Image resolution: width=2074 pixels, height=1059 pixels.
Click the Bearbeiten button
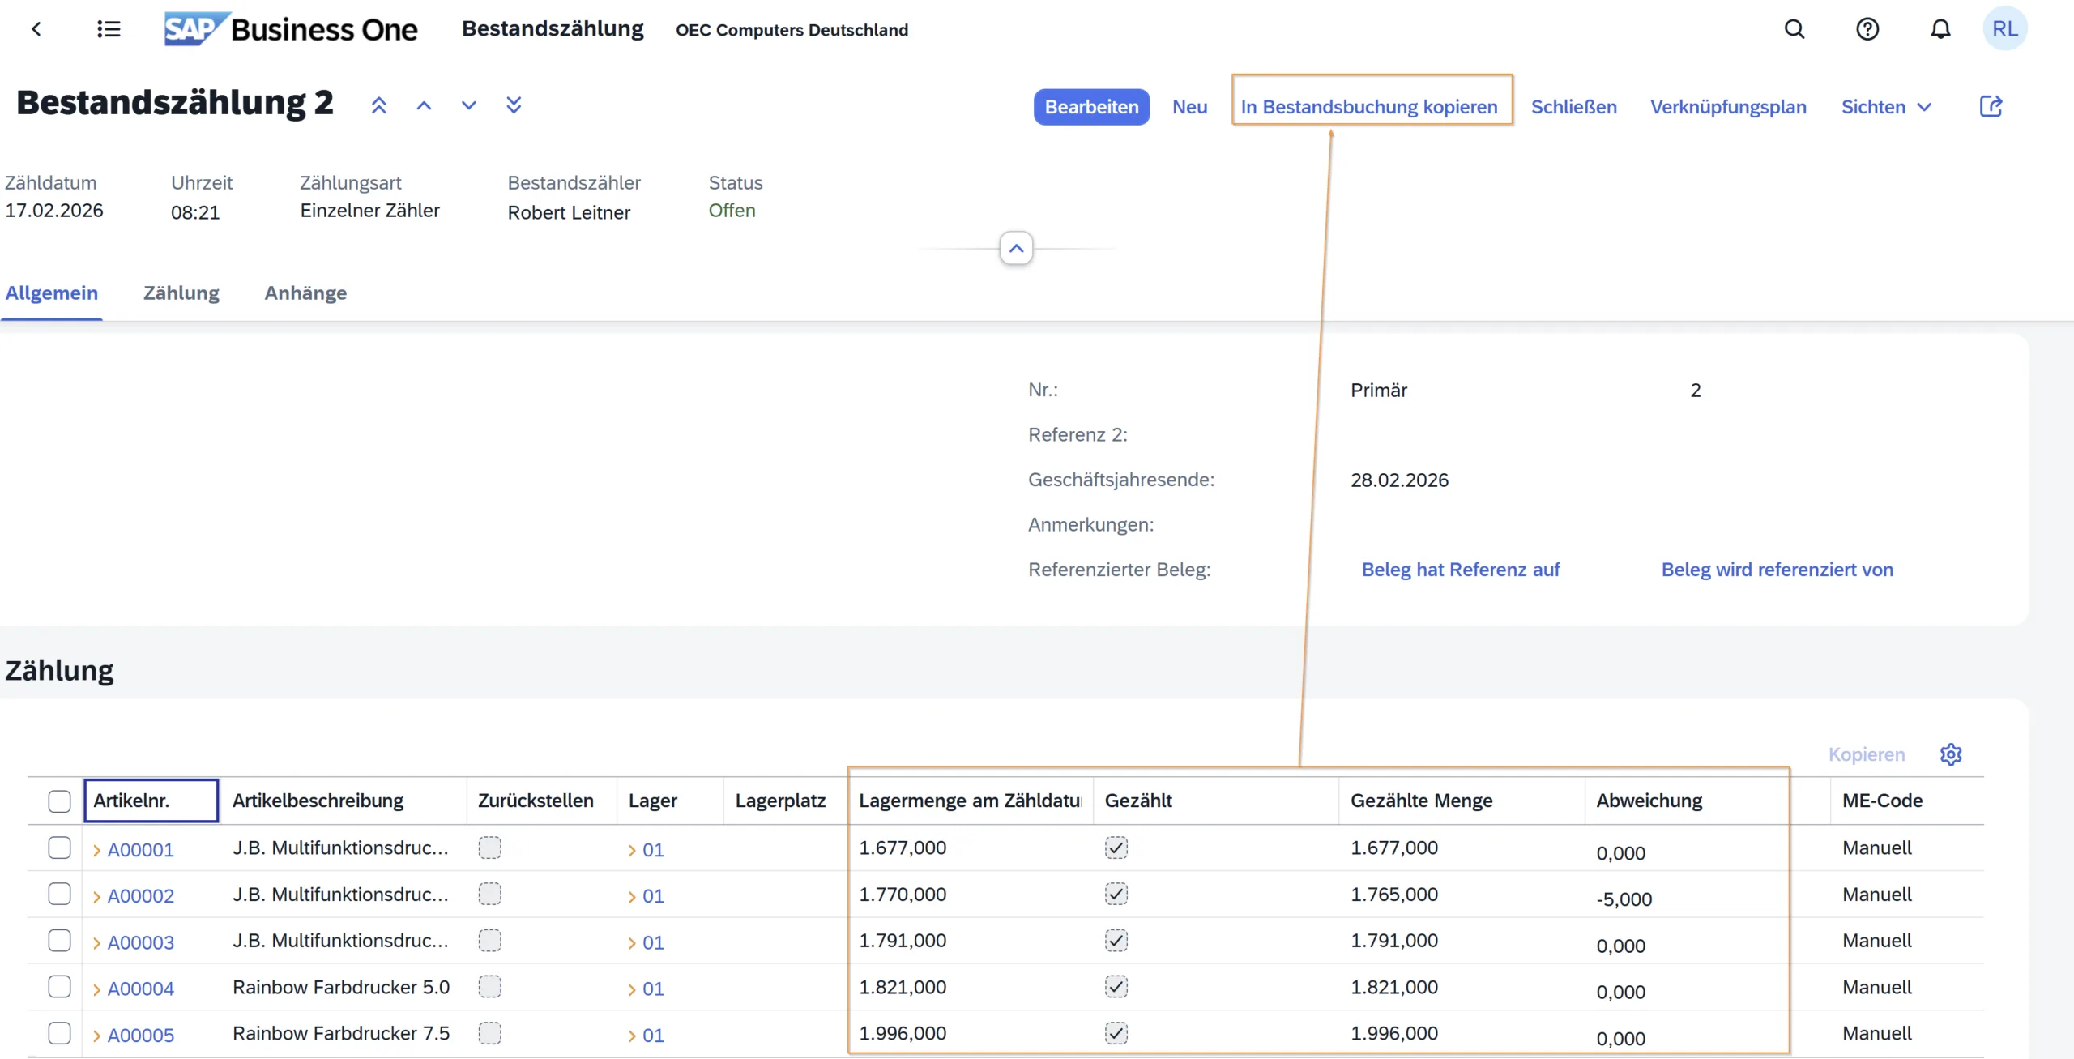[1091, 107]
